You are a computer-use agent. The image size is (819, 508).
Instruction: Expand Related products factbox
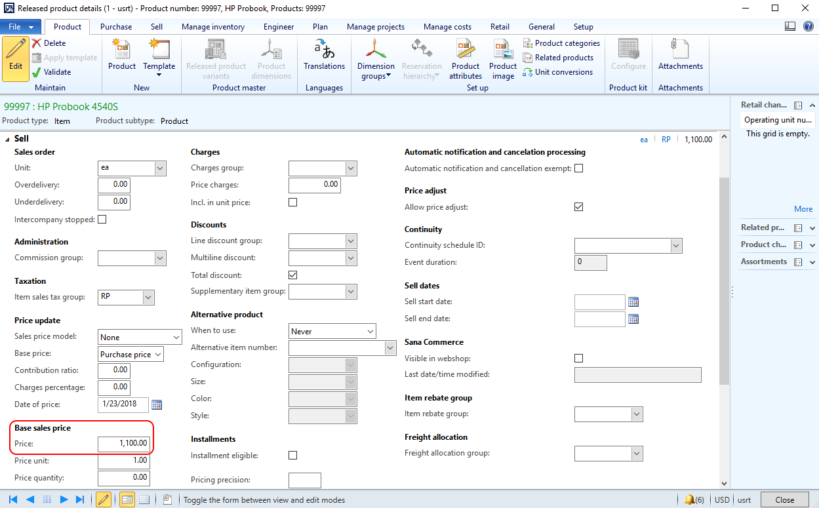pyautogui.click(x=812, y=228)
